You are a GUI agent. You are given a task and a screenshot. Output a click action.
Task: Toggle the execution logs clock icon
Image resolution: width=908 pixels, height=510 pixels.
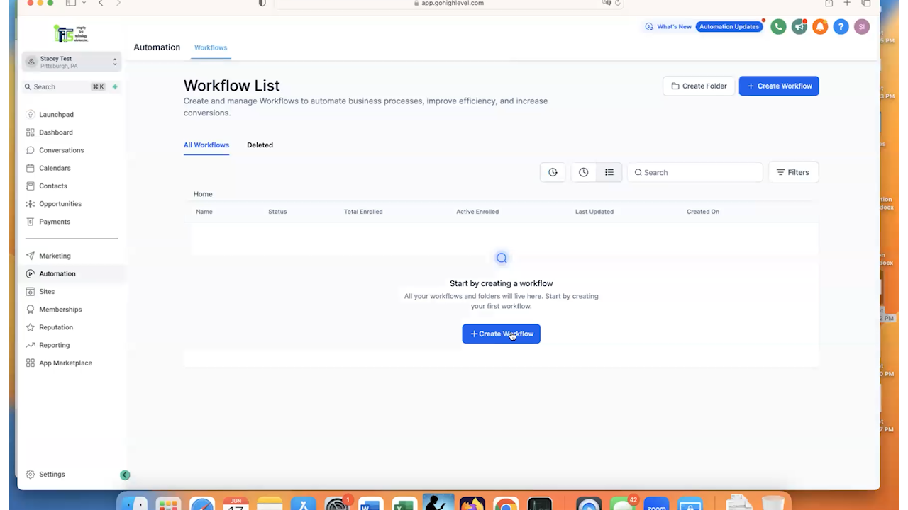[583, 172]
